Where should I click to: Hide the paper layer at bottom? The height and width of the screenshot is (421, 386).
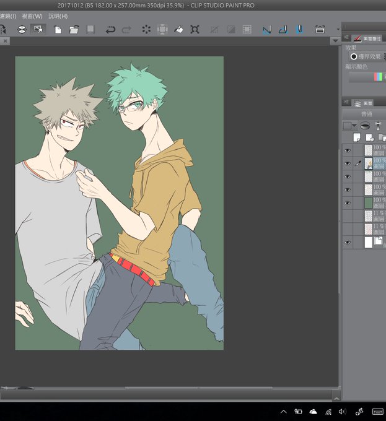348,243
